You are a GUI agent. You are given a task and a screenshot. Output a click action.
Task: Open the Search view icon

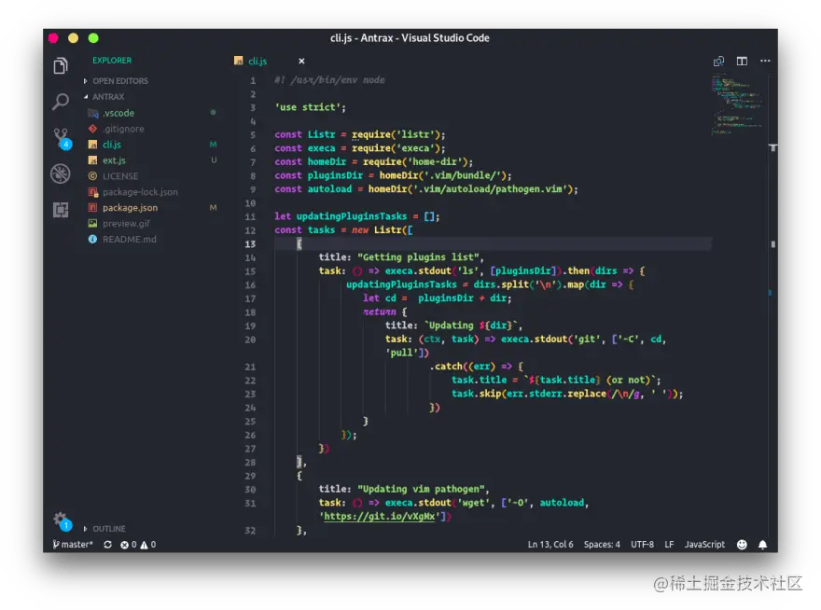61,102
